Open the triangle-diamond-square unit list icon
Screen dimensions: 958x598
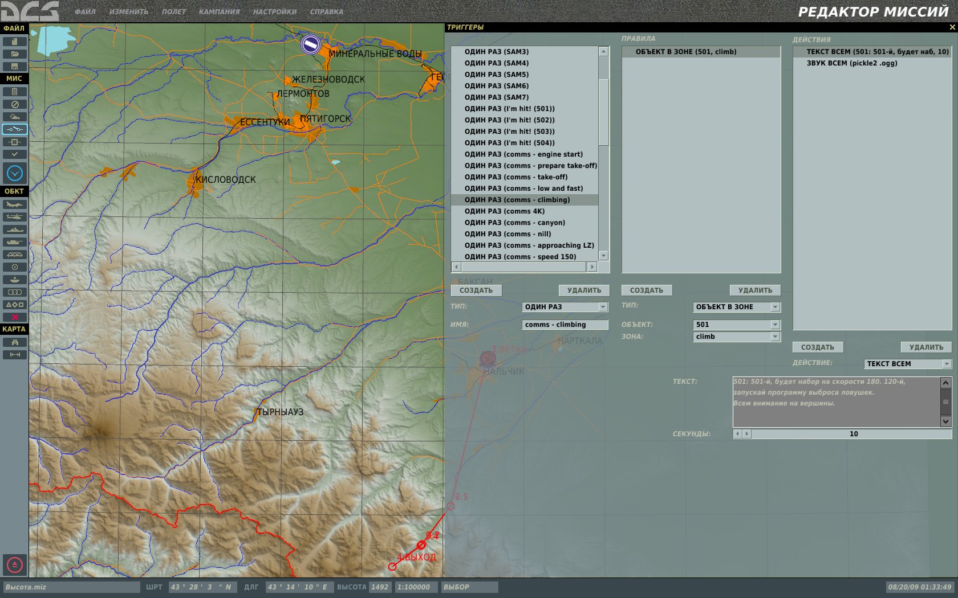(15, 305)
